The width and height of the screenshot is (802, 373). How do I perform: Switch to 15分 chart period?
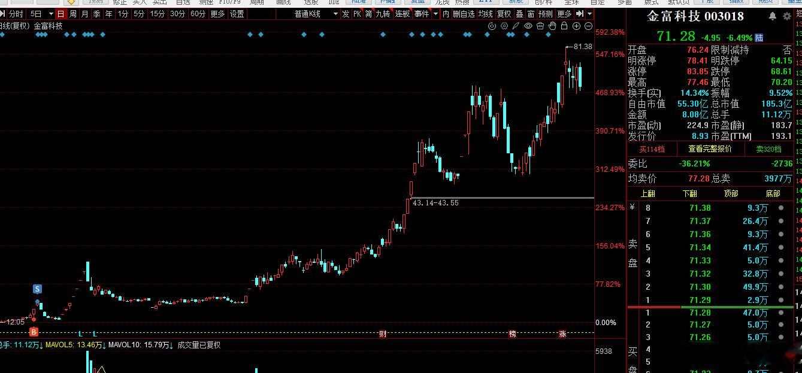pyautogui.click(x=158, y=14)
